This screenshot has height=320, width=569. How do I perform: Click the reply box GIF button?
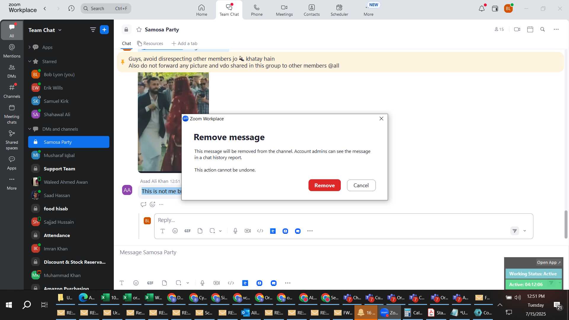(x=188, y=231)
